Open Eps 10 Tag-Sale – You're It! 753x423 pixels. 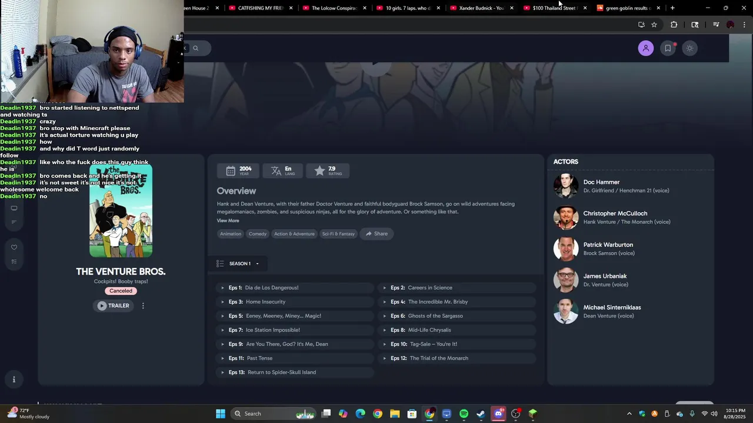(x=458, y=344)
